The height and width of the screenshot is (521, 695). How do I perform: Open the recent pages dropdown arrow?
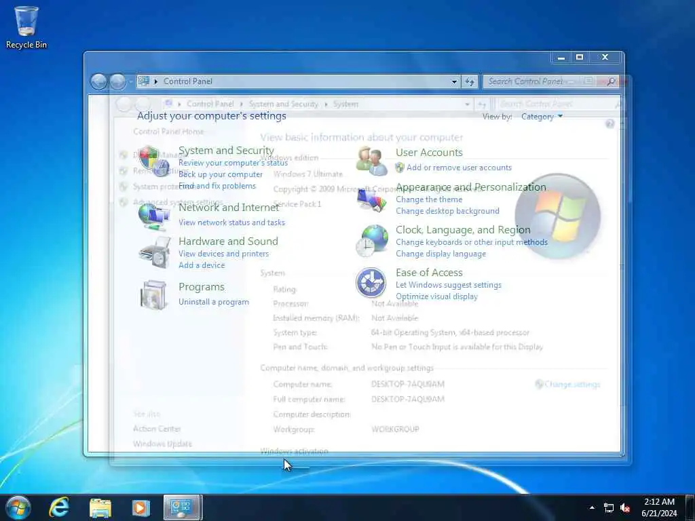click(130, 82)
